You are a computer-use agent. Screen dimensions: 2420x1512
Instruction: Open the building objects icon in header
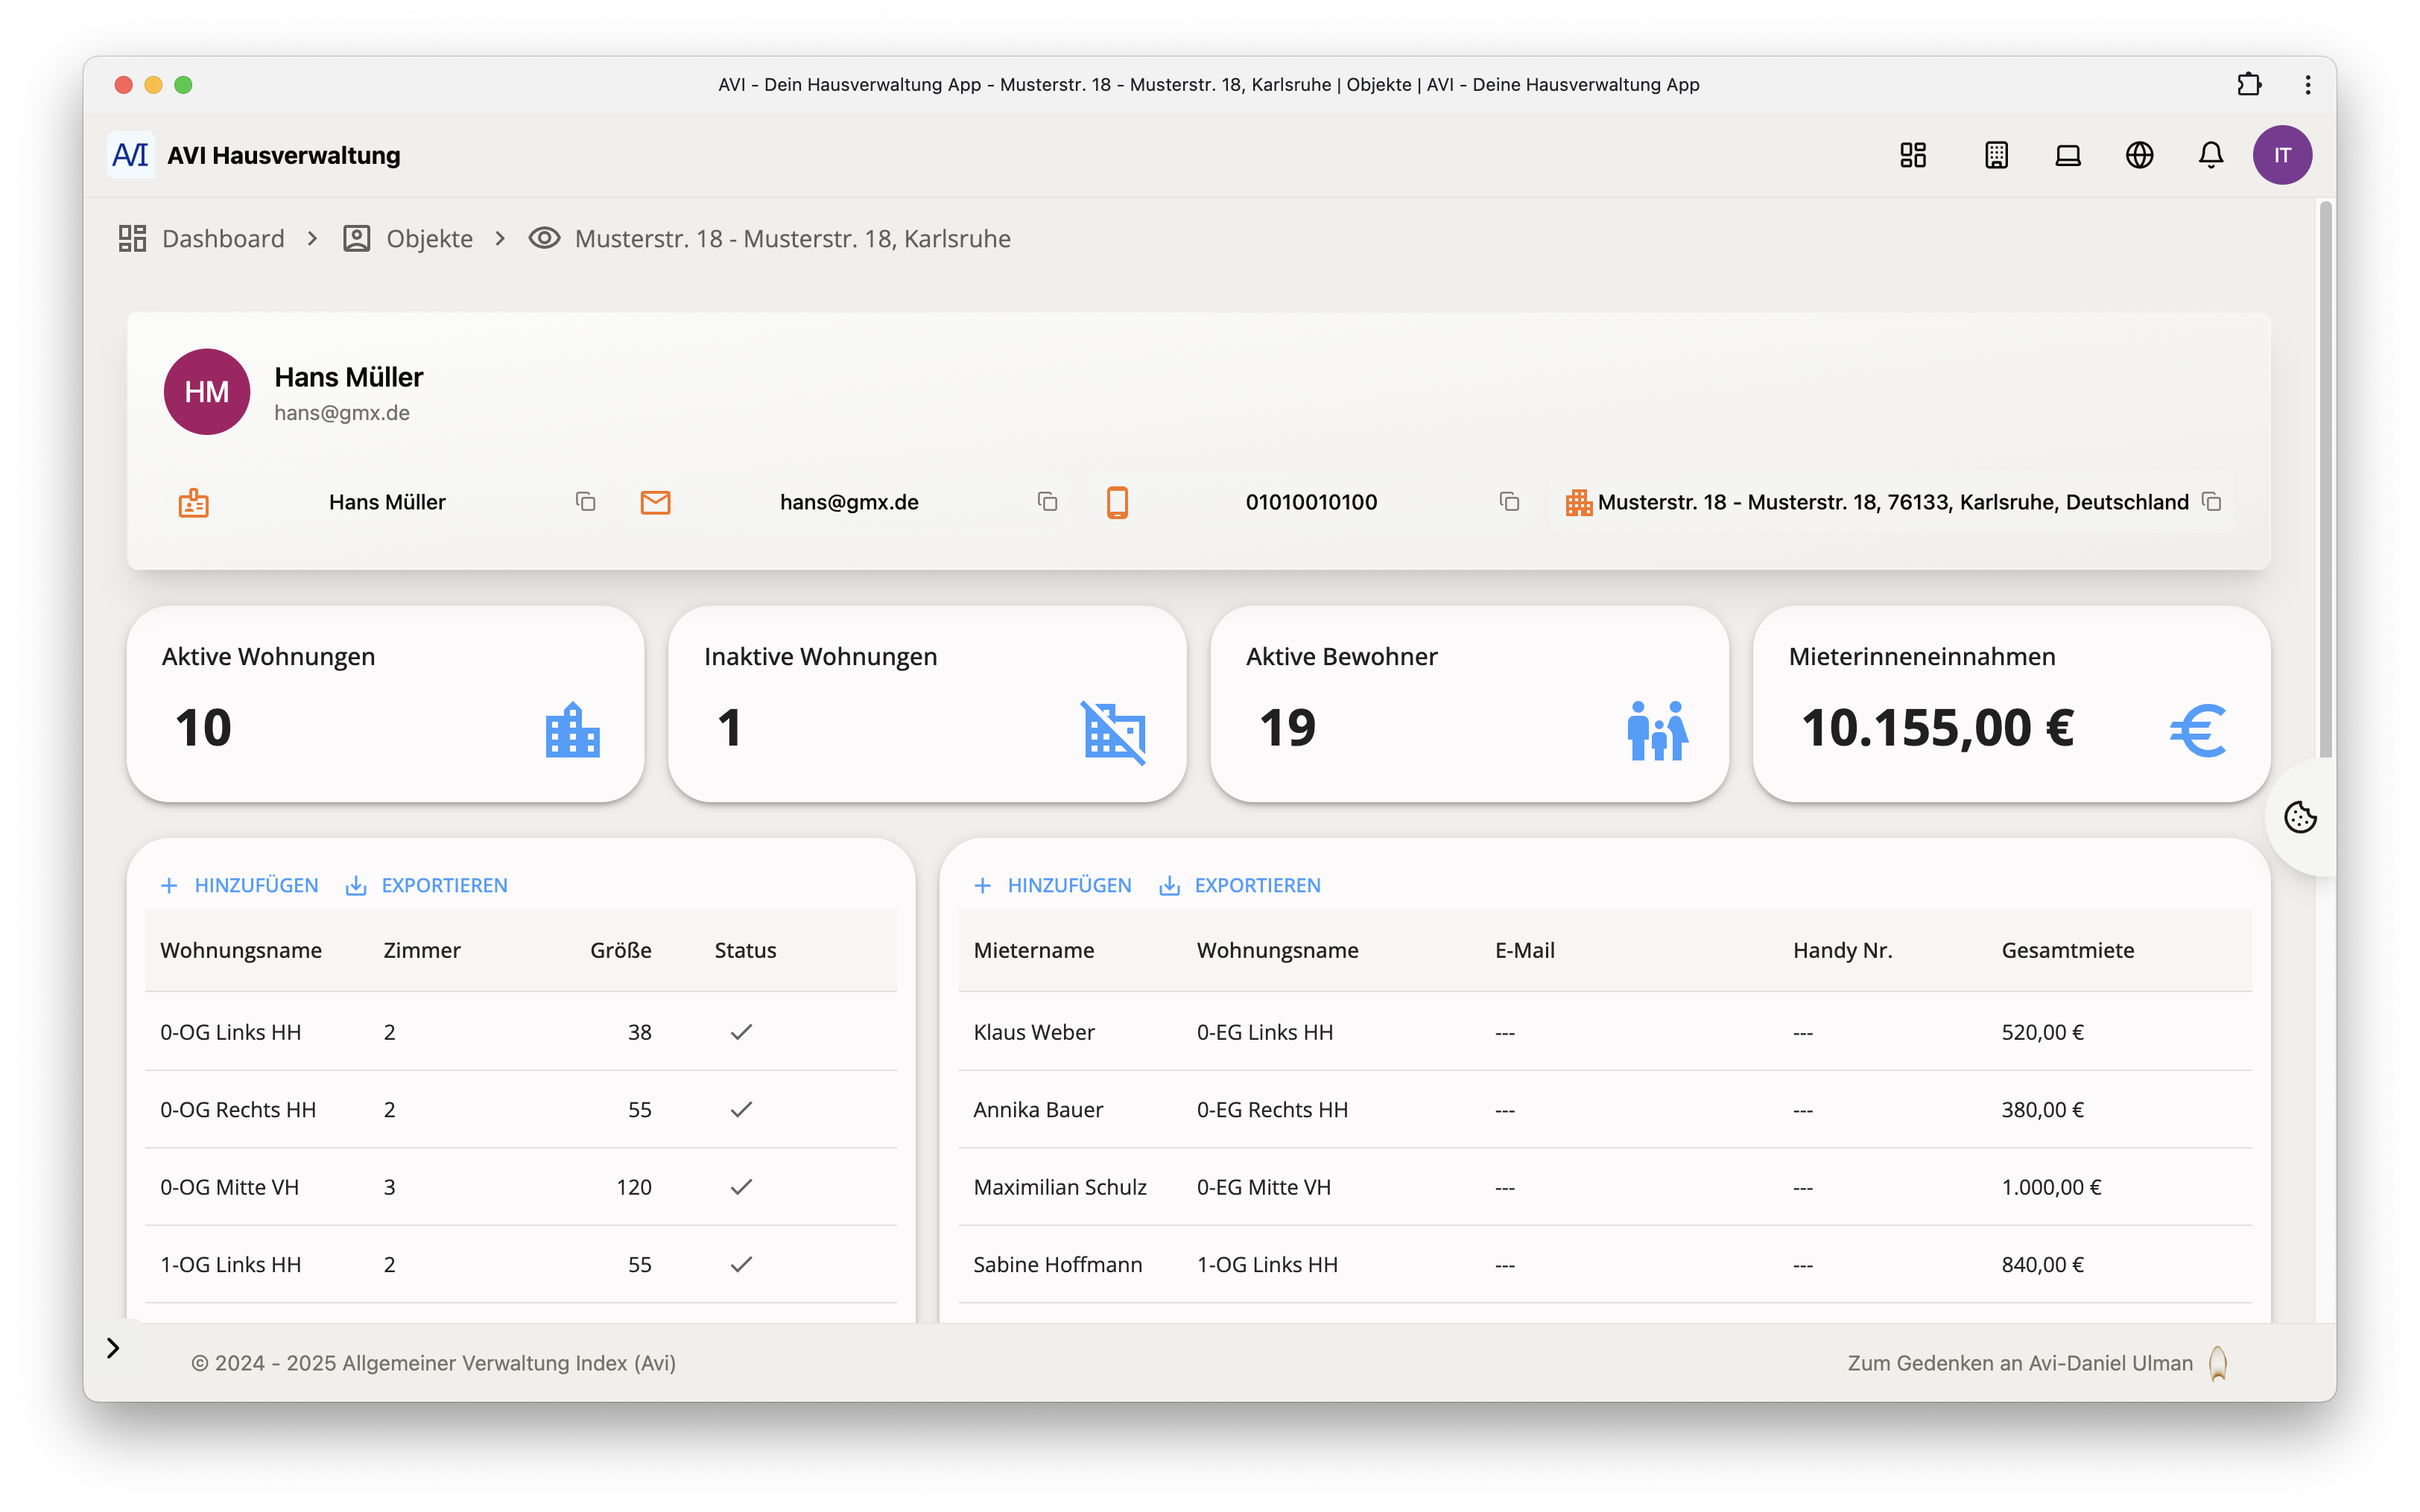[1996, 155]
